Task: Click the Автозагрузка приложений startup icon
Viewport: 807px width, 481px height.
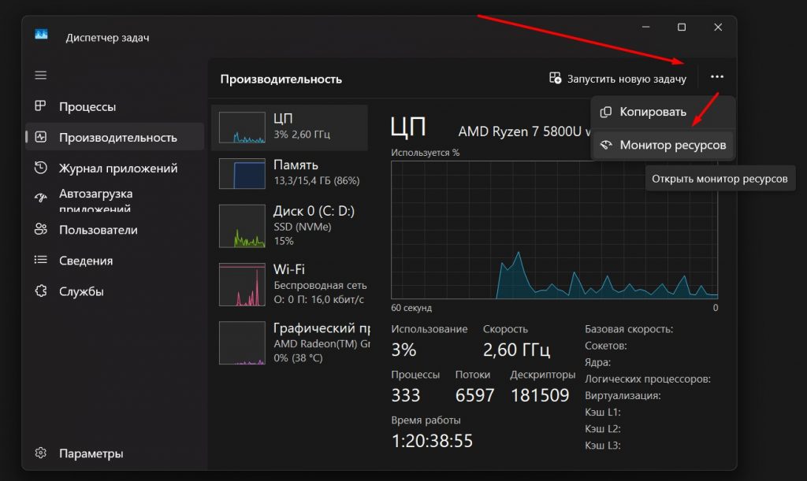Action: pos(41,198)
